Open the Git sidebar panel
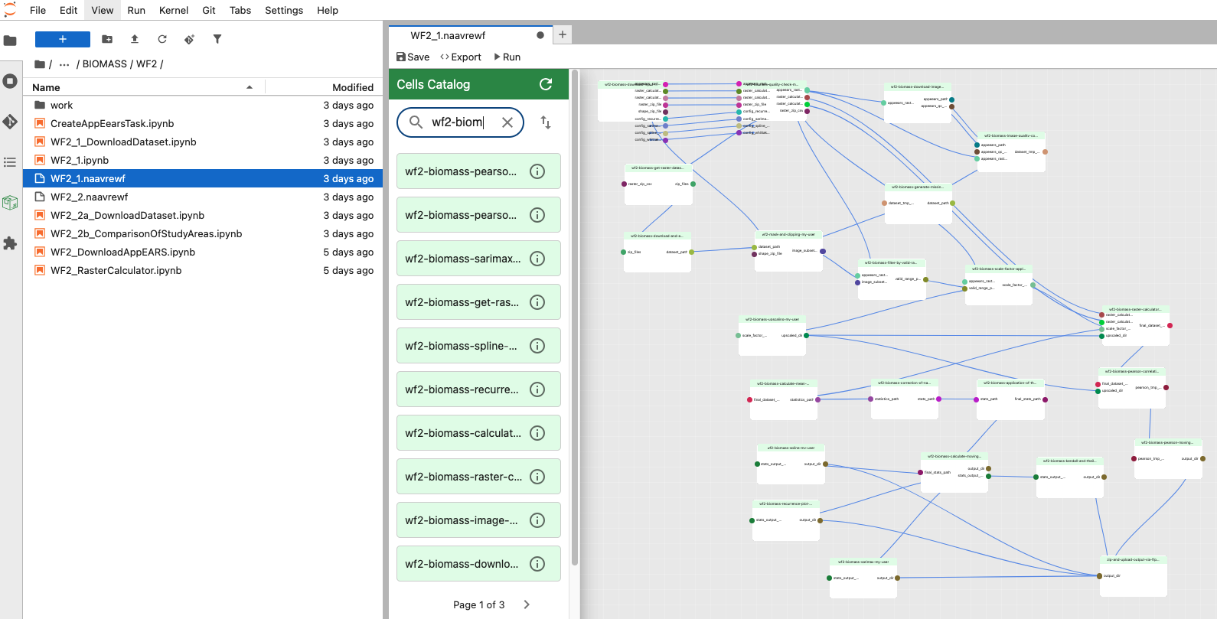Screen dimensions: 1217x619 (x=10, y=122)
